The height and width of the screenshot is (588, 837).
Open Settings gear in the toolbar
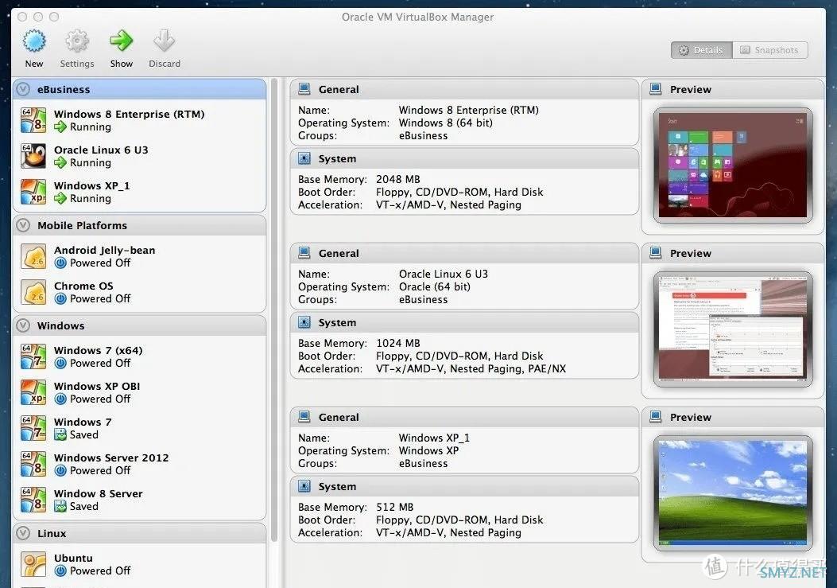point(77,41)
